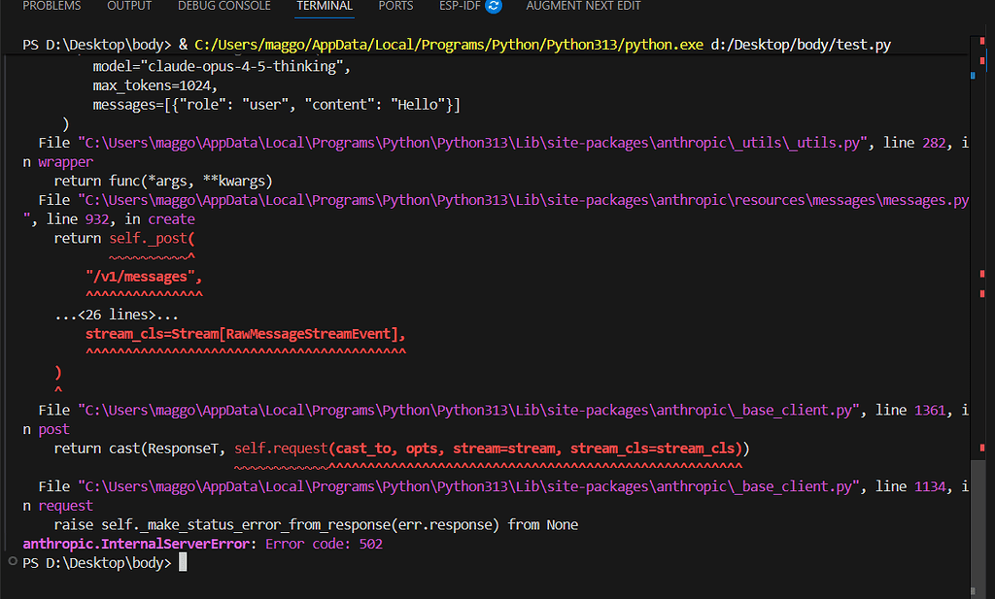Click the messages=[{"role": "user"...}] line

click(277, 105)
